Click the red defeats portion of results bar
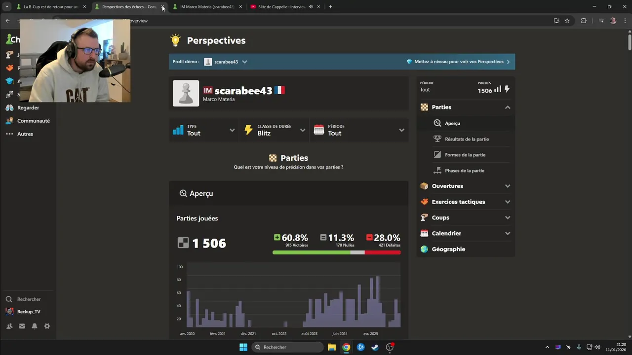632x355 pixels. tap(383, 252)
